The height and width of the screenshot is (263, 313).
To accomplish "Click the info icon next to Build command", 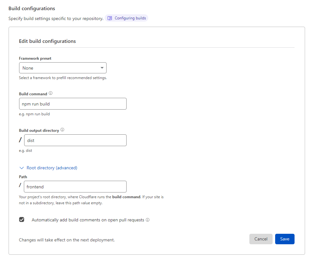I will coord(51,93).
